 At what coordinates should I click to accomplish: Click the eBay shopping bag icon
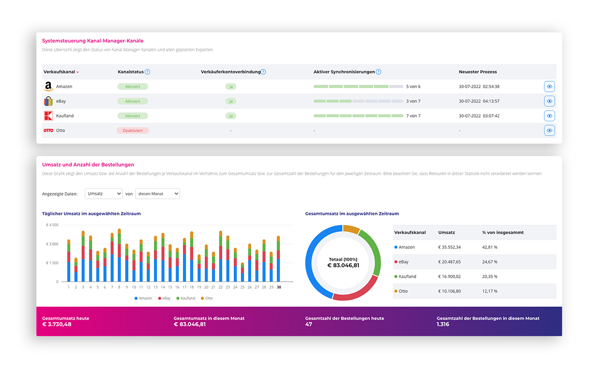(48, 101)
